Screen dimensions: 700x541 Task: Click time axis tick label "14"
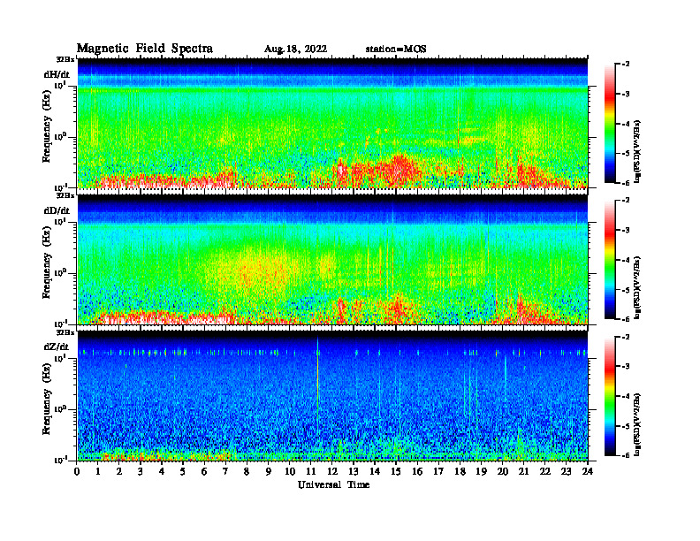[375, 472]
